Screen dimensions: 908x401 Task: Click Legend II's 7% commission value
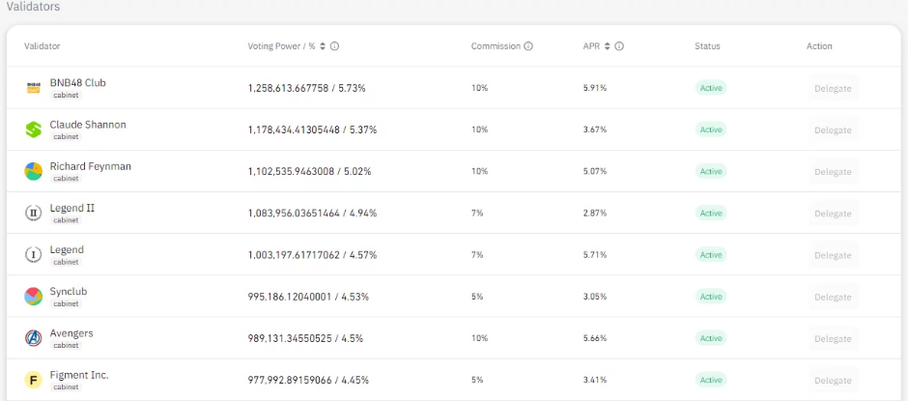(477, 214)
